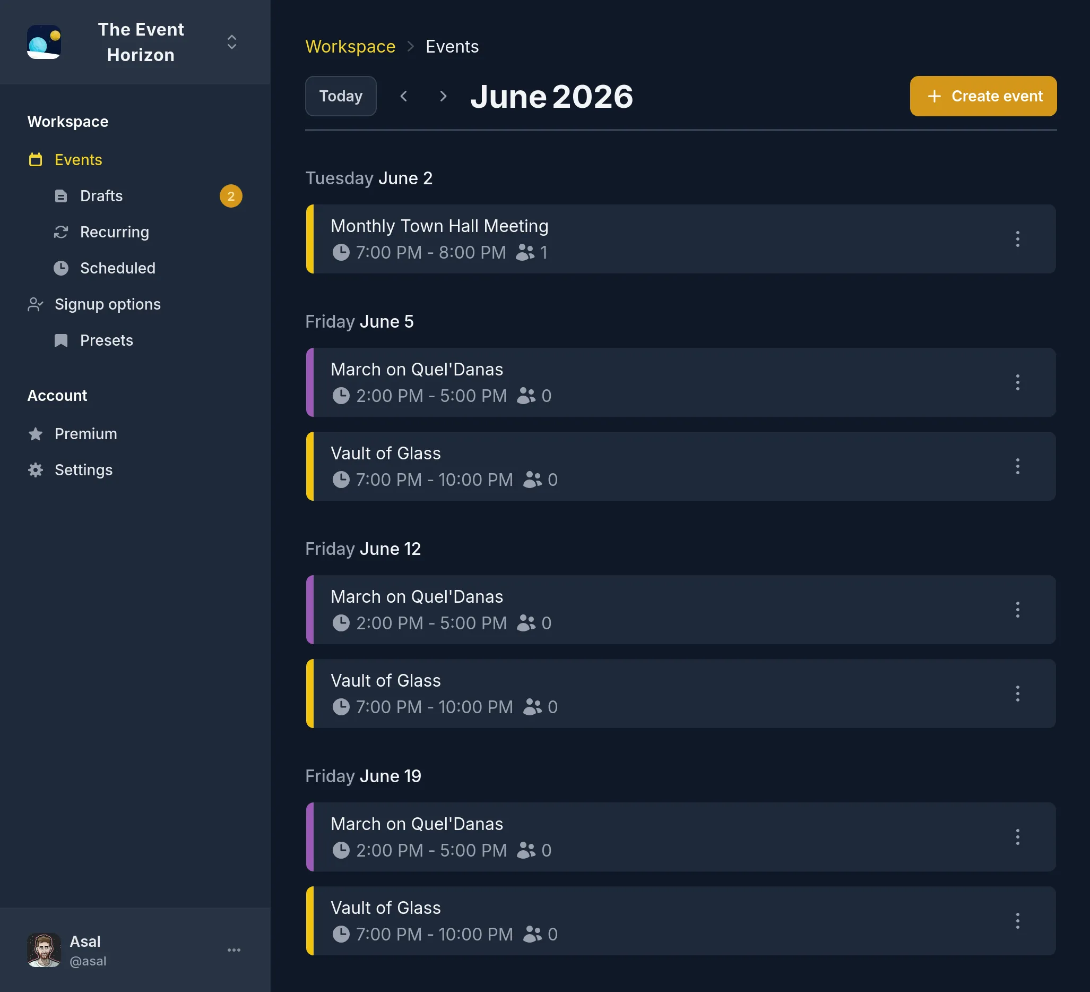Viewport: 1090px width, 992px height.
Task: Click the Presets bookmark icon
Action: [61, 340]
